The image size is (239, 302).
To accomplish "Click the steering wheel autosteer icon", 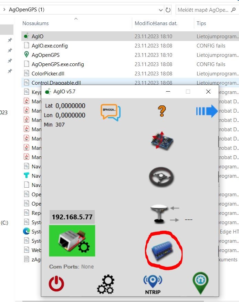I will coord(162,177).
